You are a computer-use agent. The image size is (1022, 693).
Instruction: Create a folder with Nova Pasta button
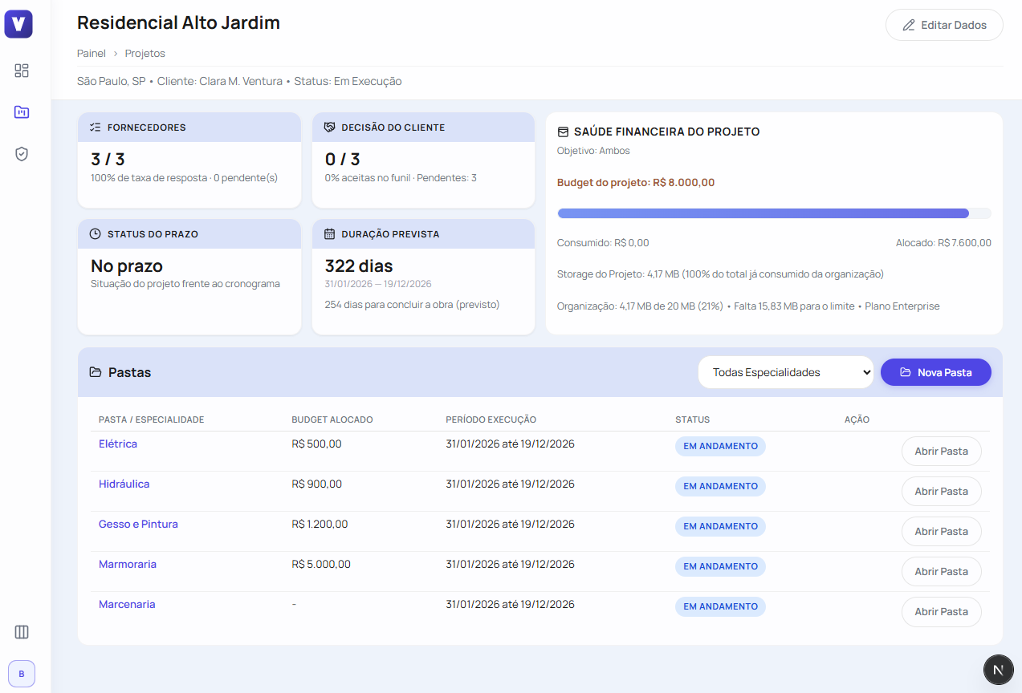pos(935,372)
